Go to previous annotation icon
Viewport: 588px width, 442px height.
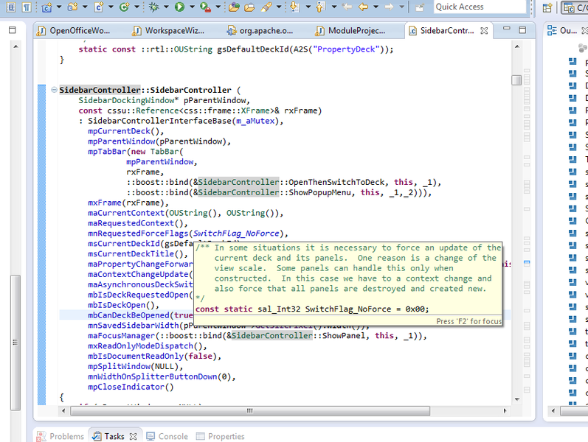(x=320, y=7)
